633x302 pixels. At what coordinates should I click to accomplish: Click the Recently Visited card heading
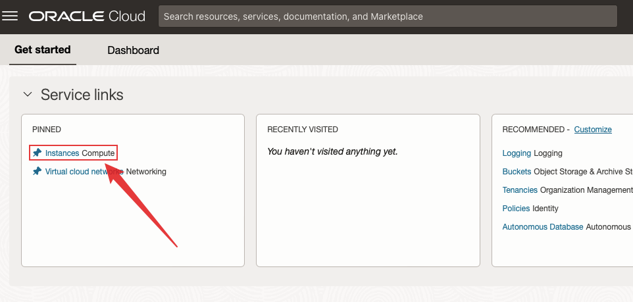point(302,130)
